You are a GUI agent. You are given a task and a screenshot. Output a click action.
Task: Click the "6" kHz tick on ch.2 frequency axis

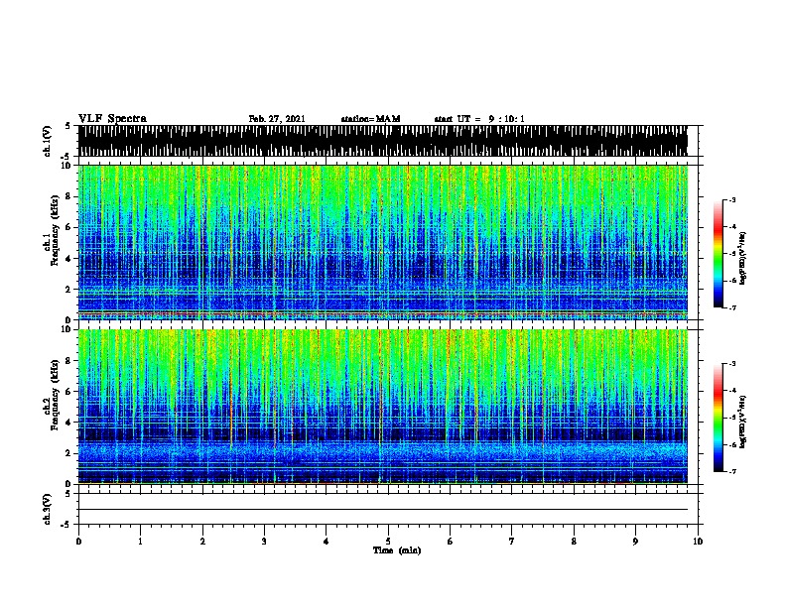tap(68, 391)
